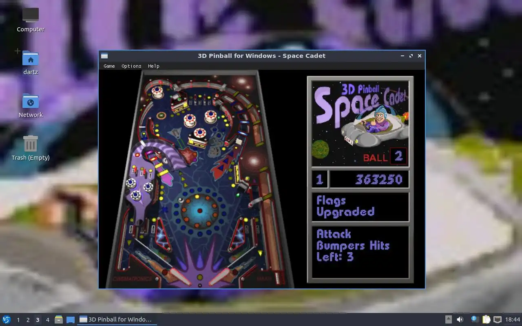Open the dartz home folder icon
Viewport: 522px width, 326px height.
31,63
